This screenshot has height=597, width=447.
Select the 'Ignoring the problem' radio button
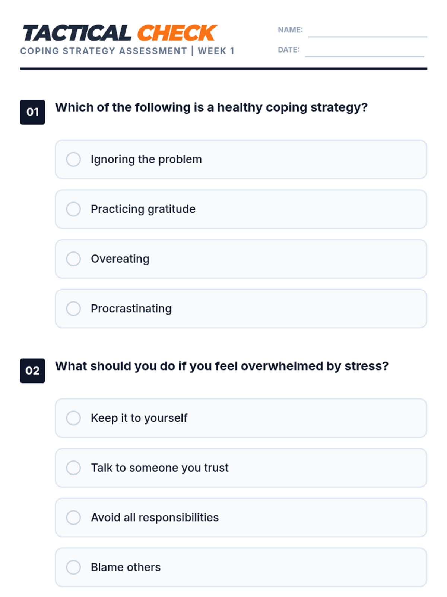[73, 159]
